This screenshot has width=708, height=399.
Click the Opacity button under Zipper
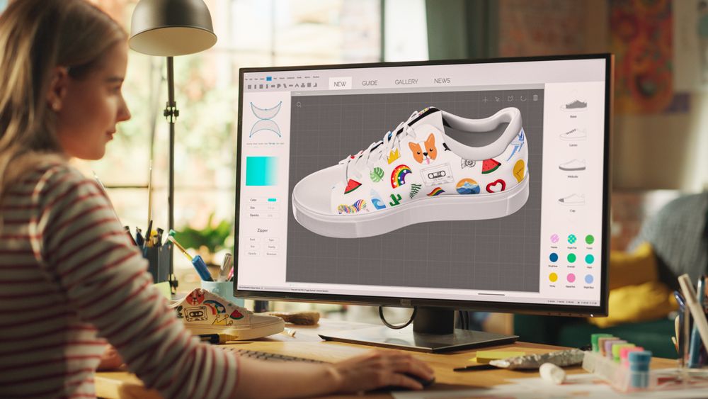pyautogui.click(x=253, y=254)
